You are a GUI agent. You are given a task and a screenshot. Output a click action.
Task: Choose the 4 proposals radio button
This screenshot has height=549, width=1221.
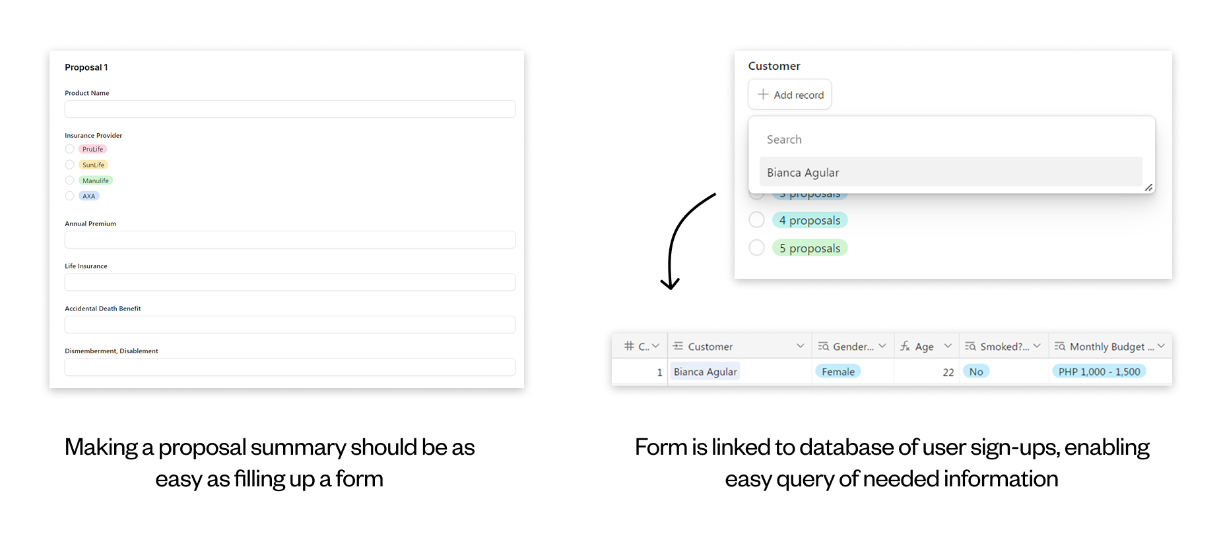[x=757, y=220]
